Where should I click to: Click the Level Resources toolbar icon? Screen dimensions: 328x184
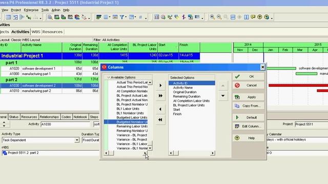pyautogui.click(x=170, y=17)
